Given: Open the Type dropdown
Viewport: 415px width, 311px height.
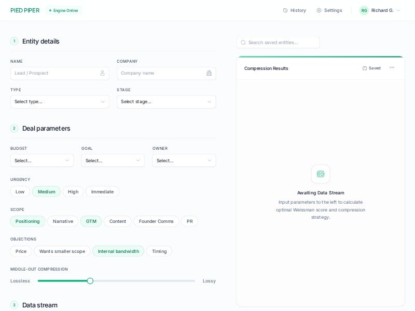Looking at the screenshot, I should 60,102.
